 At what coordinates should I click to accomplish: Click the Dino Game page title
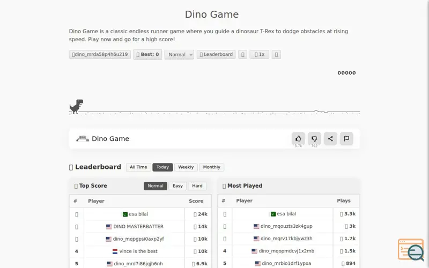point(212,14)
